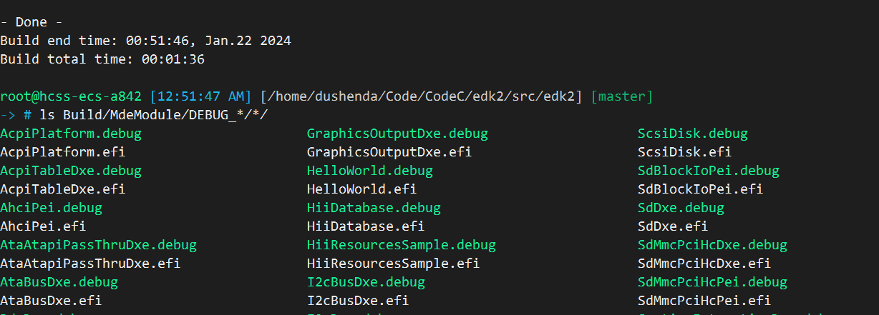This screenshot has height=315, width=879.
Task: Click the SdBlockIoPei.debug file name
Action: [x=708, y=171]
